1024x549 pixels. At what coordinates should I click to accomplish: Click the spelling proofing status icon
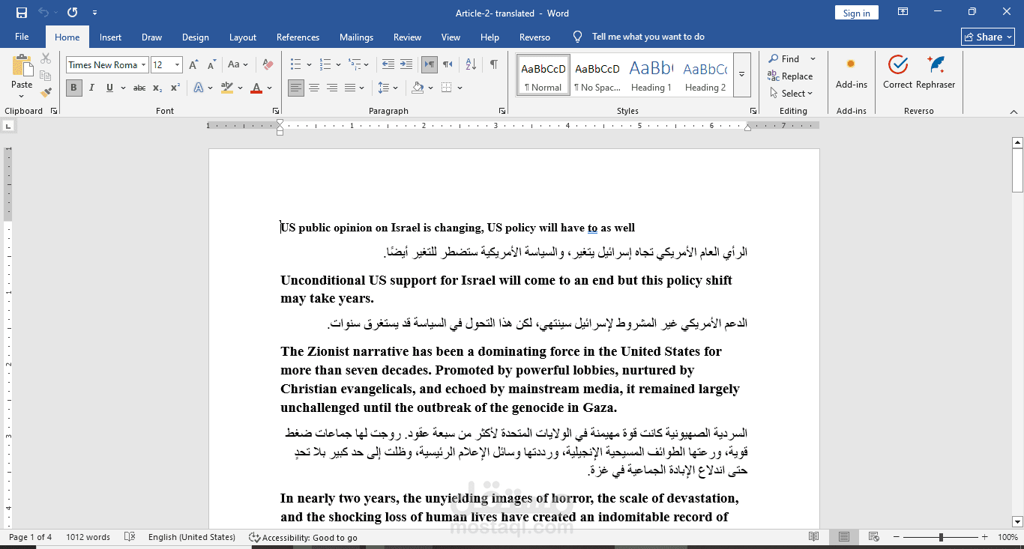pos(130,537)
